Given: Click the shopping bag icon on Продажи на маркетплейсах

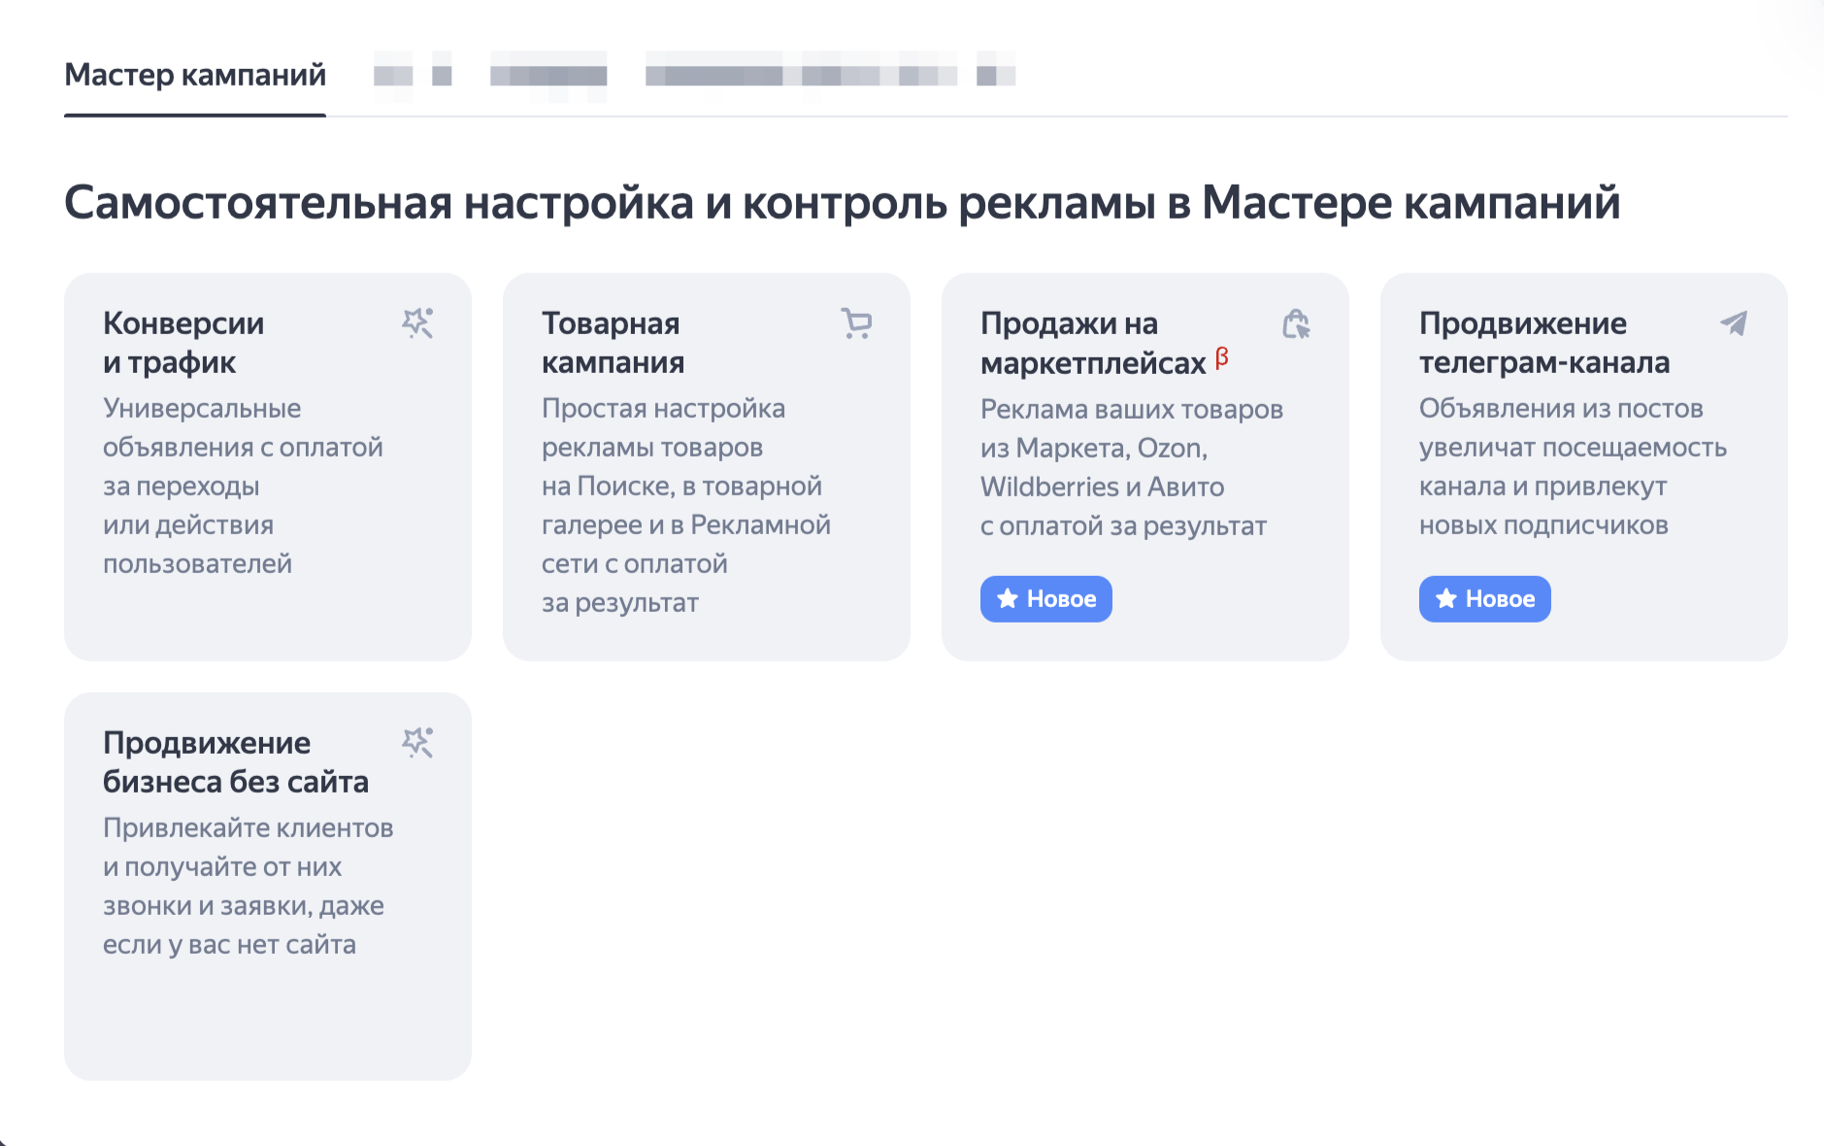Looking at the screenshot, I should [1296, 323].
